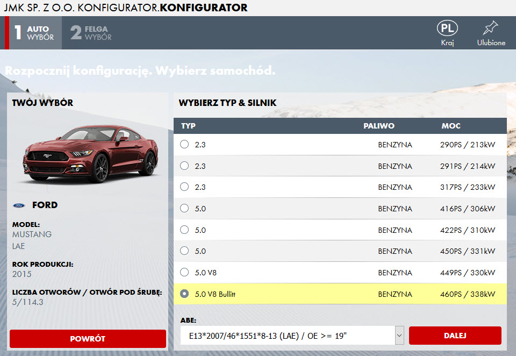
Task: Click the FORD brand name
Action: tap(45, 205)
